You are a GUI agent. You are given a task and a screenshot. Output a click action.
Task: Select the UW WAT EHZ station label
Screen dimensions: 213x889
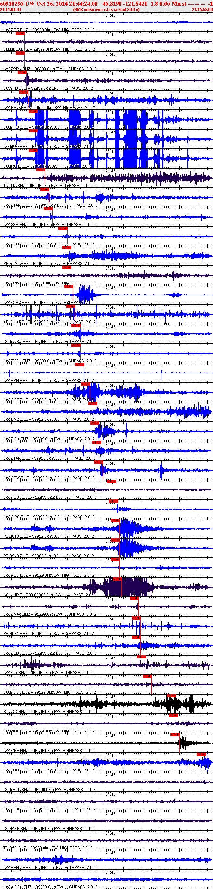(x=49, y=400)
